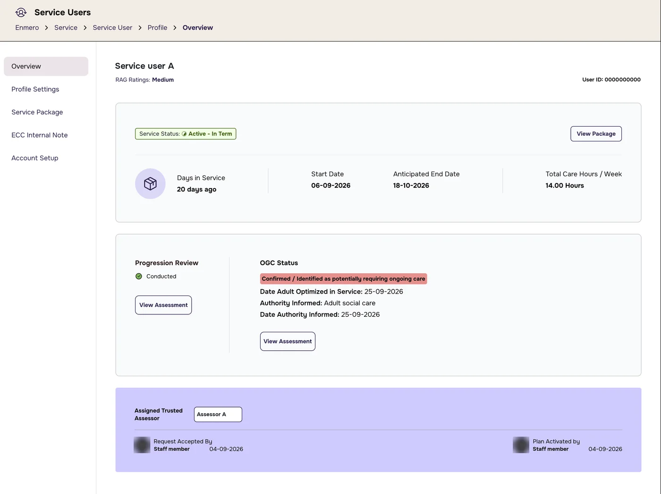Click the Service Users page title
Viewport: 661px width, 494px height.
(62, 12)
